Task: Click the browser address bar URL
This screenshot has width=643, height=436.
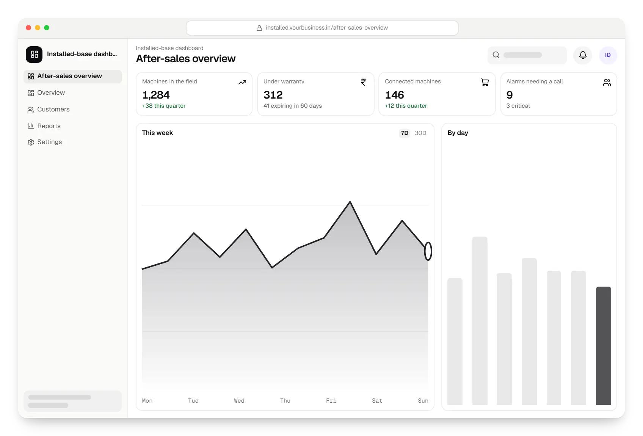Action: 322,28
